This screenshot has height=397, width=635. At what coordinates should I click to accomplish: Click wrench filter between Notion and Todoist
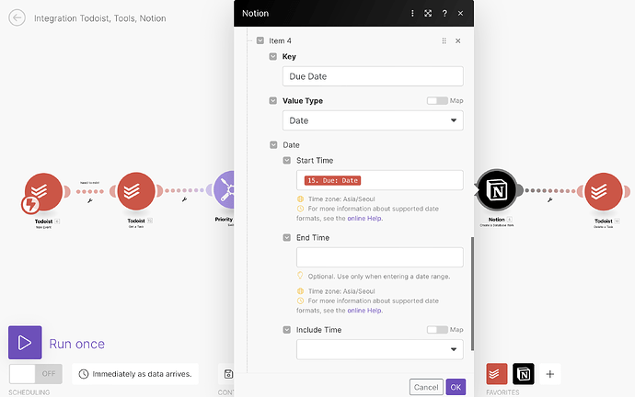pyautogui.click(x=550, y=199)
